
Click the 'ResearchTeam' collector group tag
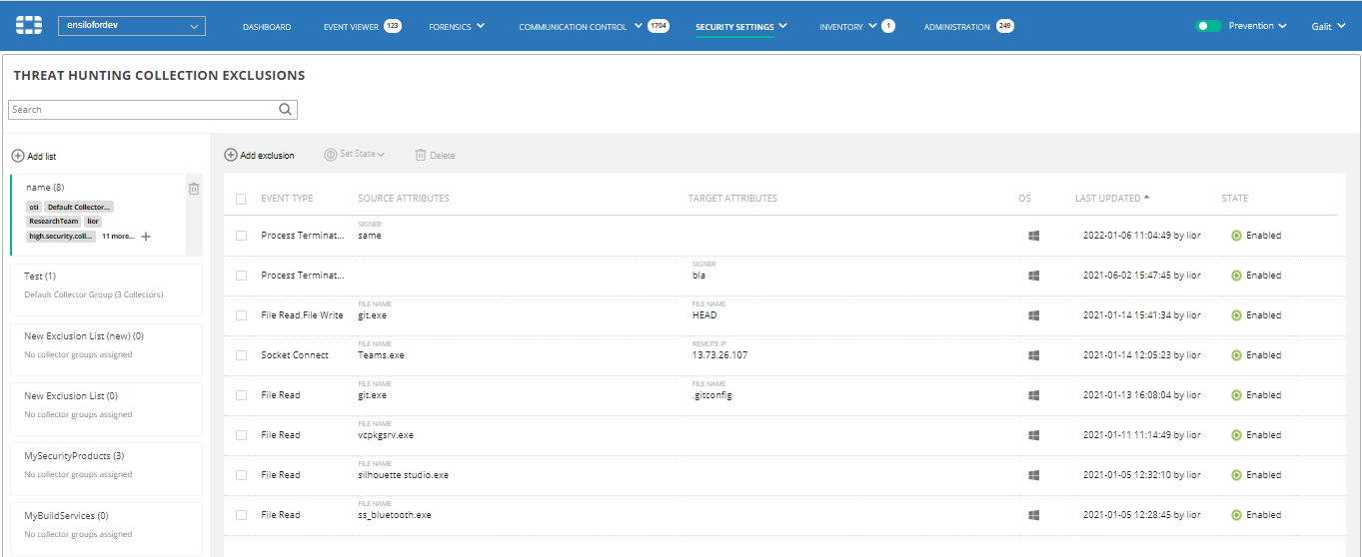[53, 222]
